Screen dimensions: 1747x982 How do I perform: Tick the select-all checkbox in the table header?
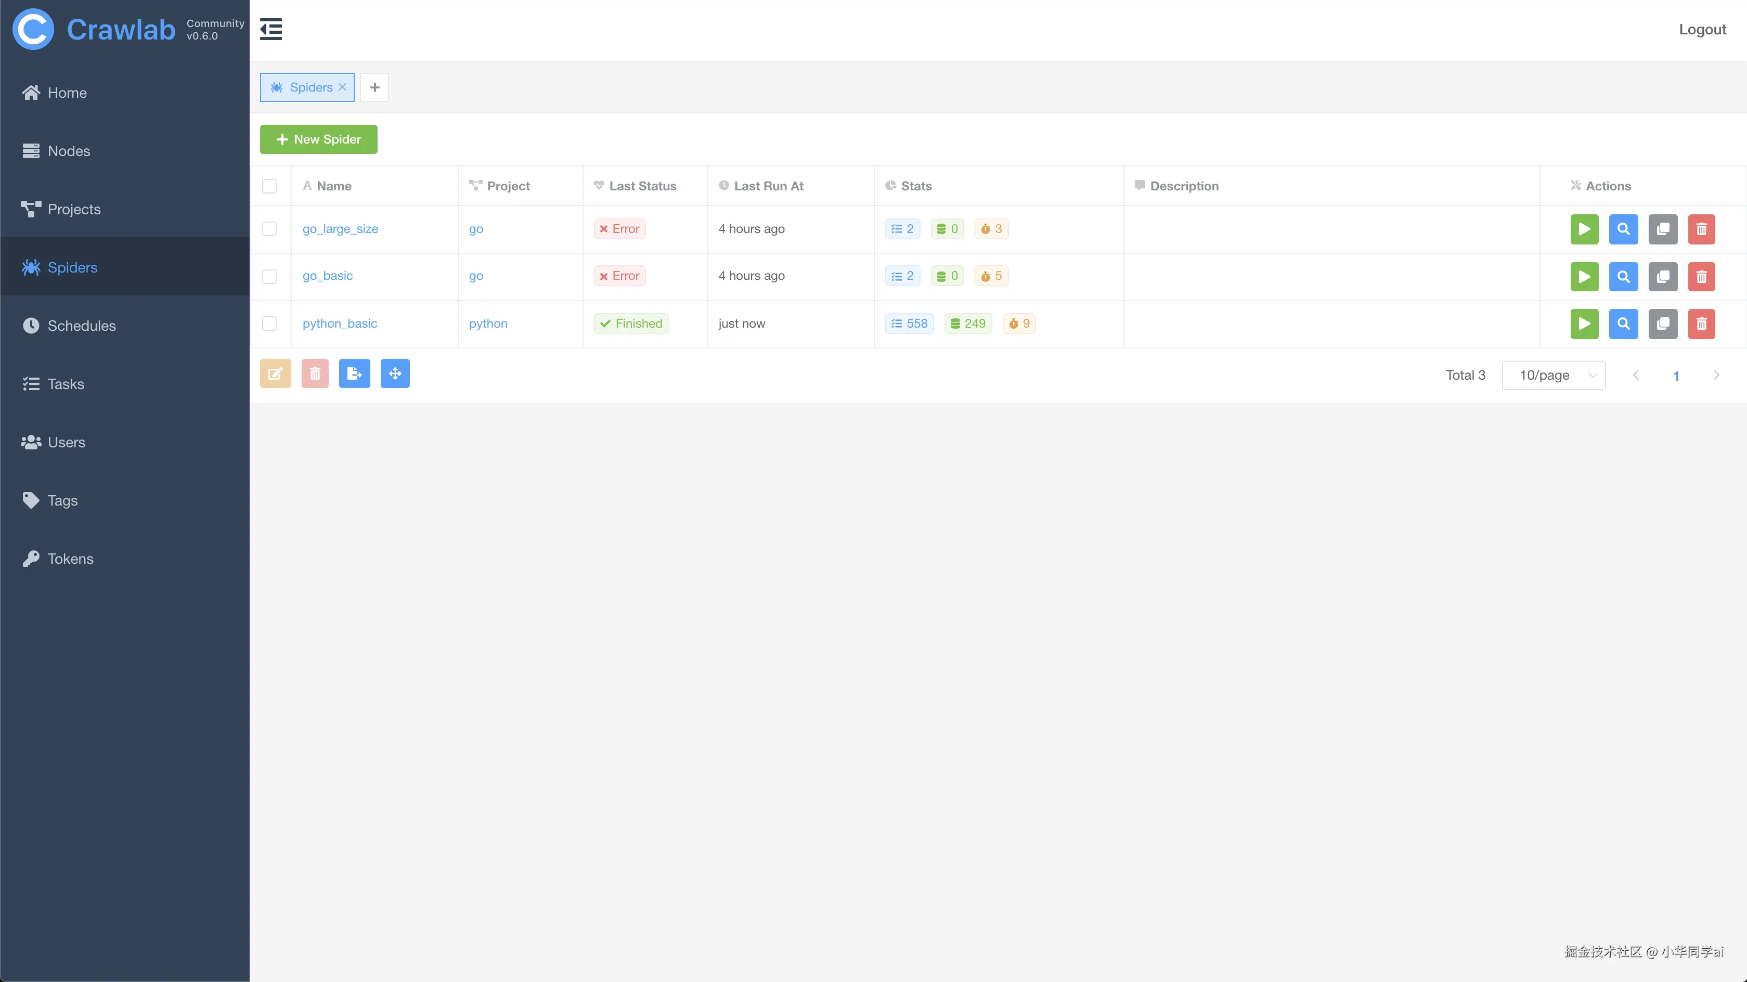coord(269,186)
